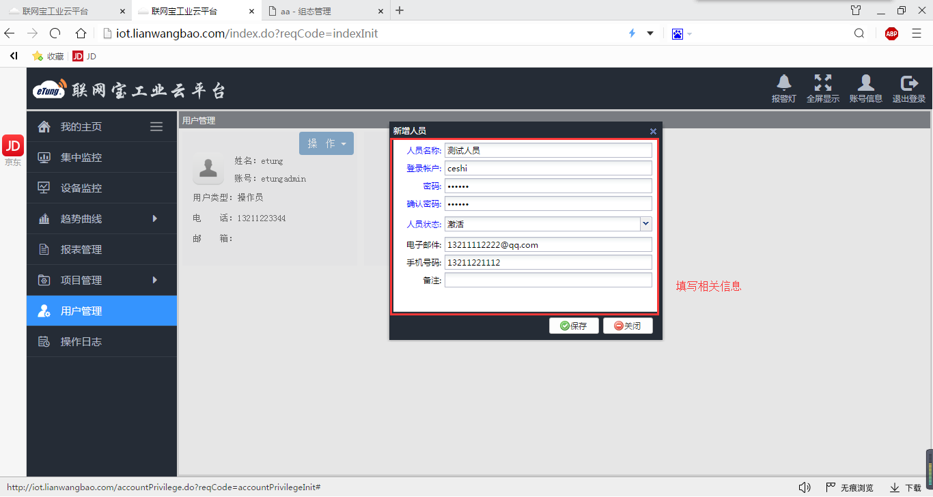Open the 操作 dropdown button

pos(326,143)
